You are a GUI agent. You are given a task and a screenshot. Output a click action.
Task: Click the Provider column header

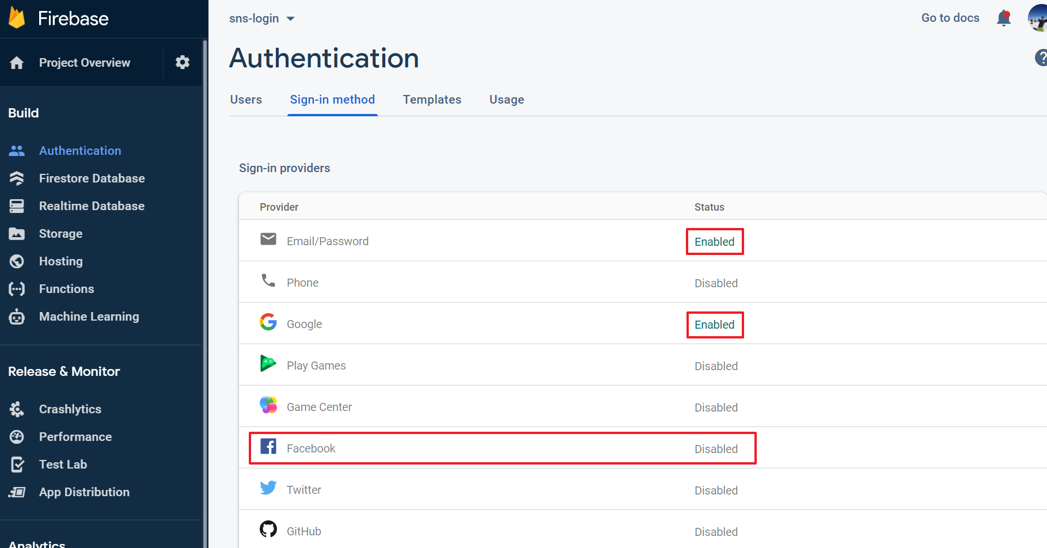[x=279, y=207]
